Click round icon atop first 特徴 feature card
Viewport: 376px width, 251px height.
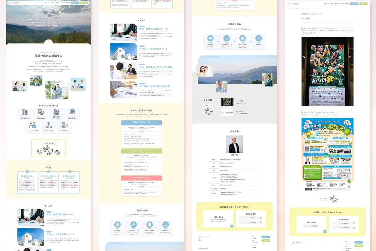tap(27, 172)
